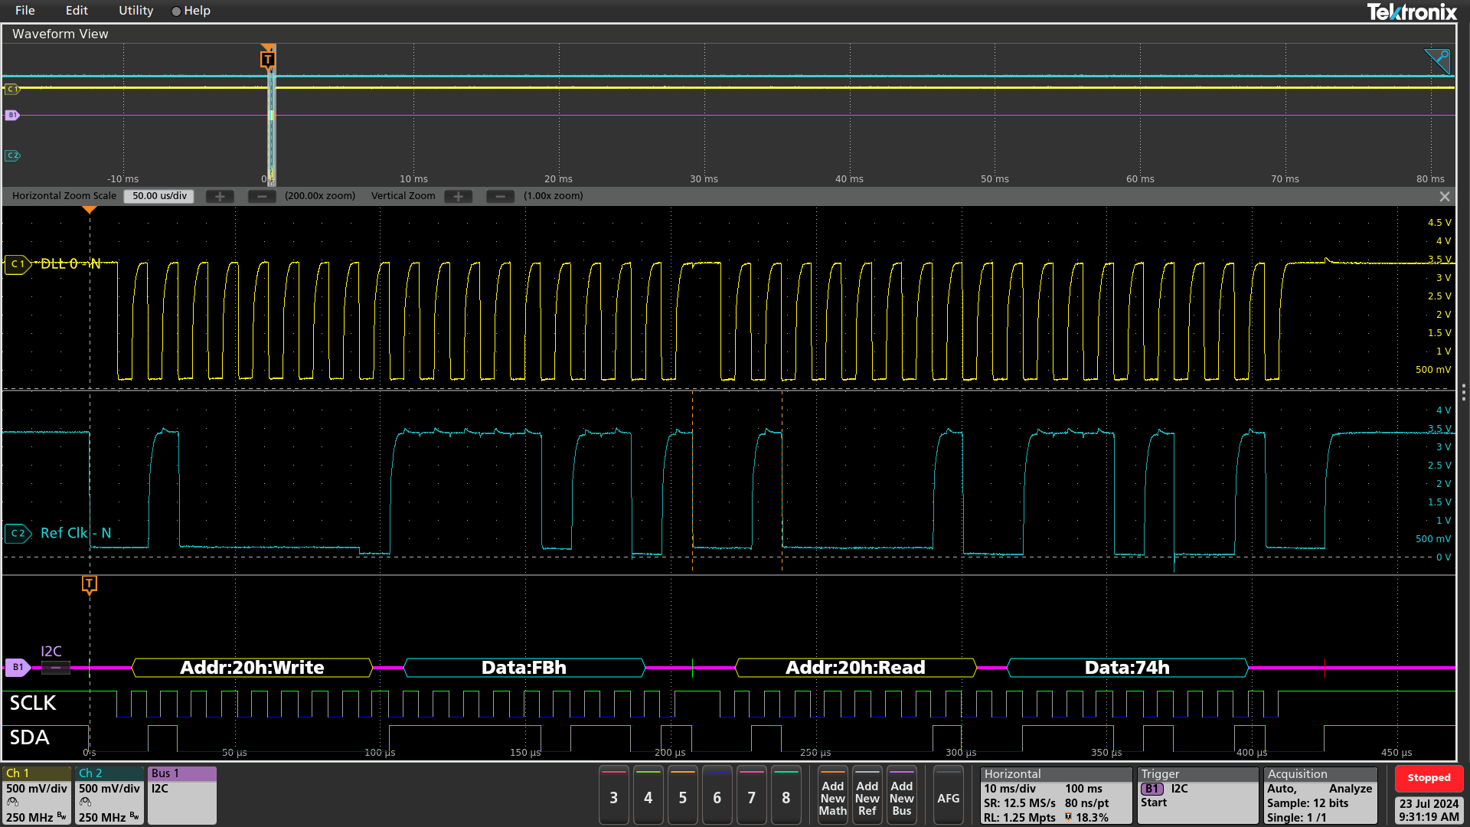Click the Tektronix logo
This screenshot has height=827, width=1470.
point(1411,11)
